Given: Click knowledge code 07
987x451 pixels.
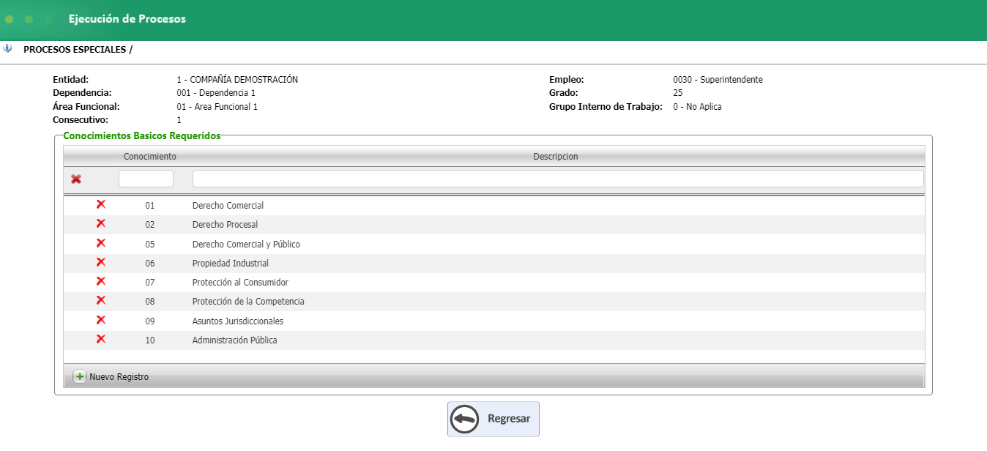Looking at the screenshot, I should [x=150, y=283].
